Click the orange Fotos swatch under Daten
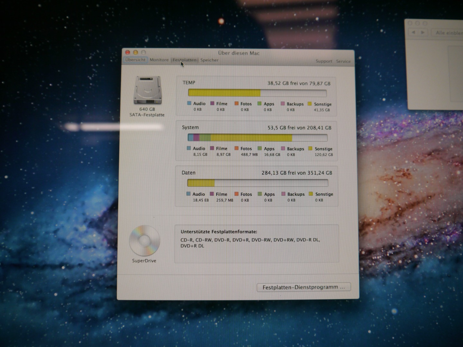The width and height of the screenshot is (463, 347). (236, 194)
